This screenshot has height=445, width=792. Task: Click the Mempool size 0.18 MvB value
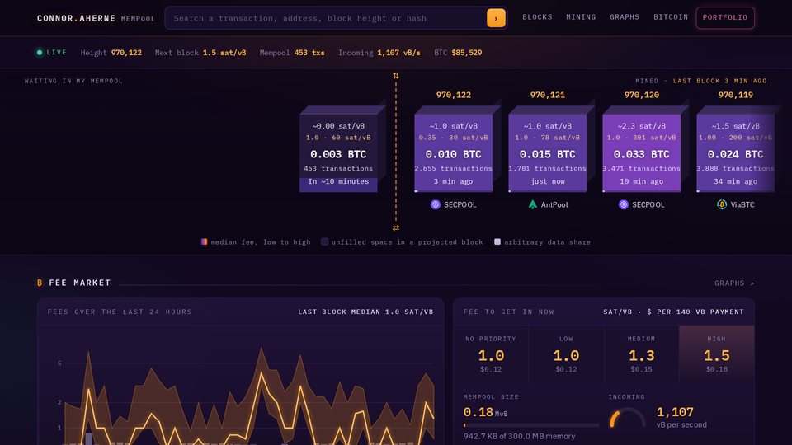485,412
